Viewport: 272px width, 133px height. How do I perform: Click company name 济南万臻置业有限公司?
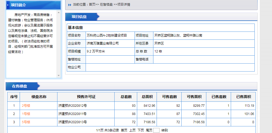pos(103,43)
